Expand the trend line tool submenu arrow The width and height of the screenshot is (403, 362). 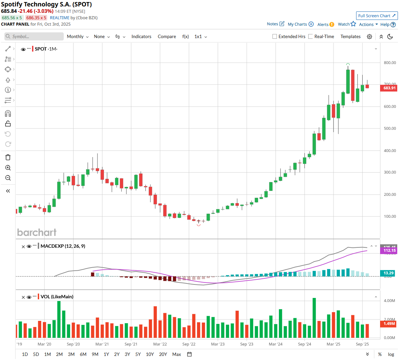click(x=13, y=49)
